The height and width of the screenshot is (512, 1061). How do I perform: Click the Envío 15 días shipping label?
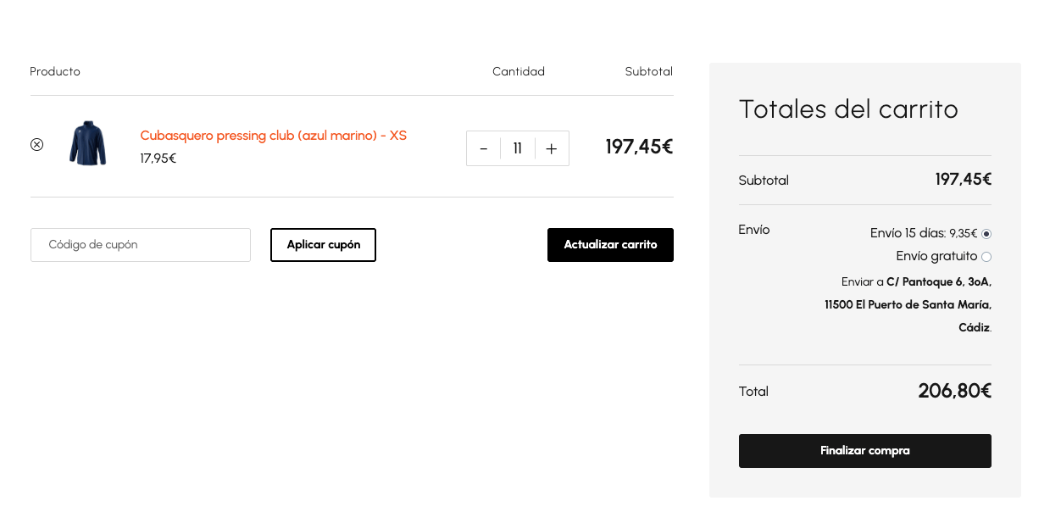coord(924,233)
